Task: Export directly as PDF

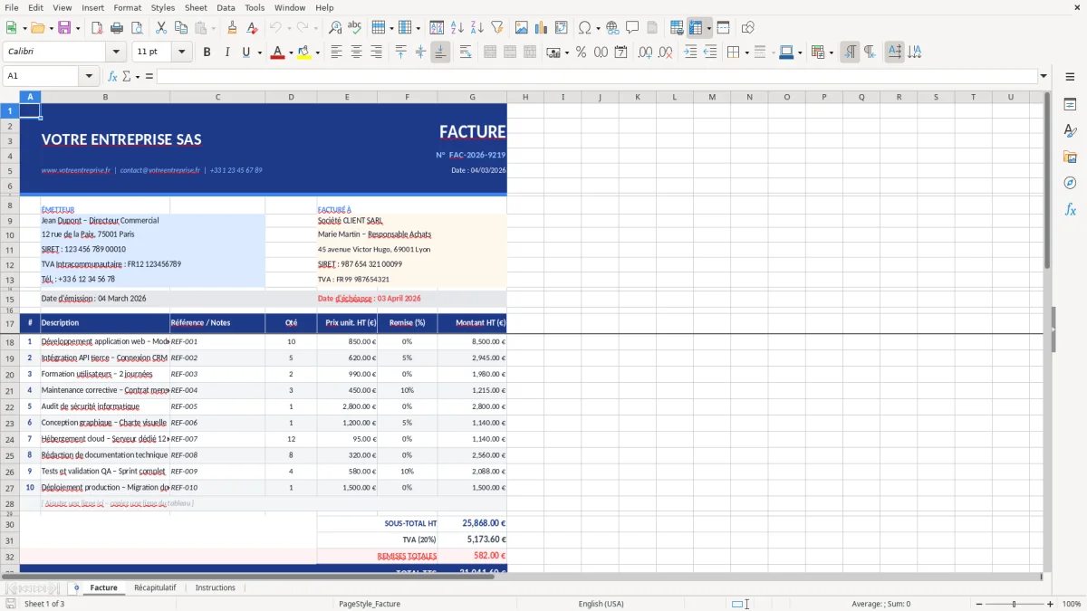Action: pyautogui.click(x=96, y=28)
